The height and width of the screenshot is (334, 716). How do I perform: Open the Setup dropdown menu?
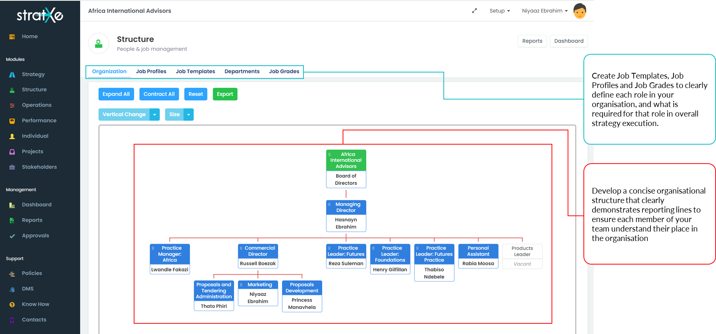[500, 11]
